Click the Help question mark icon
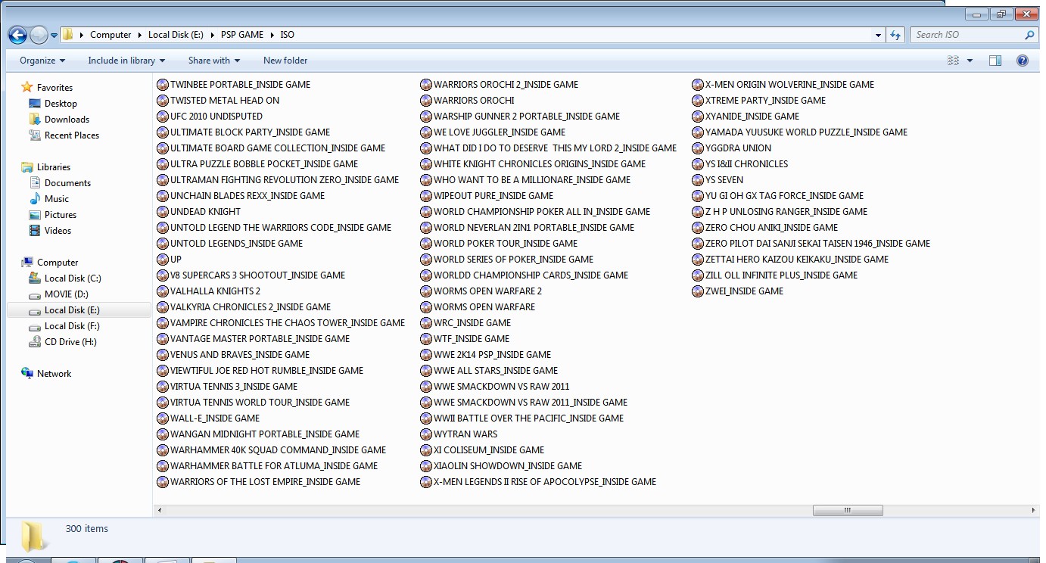This screenshot has width=1046, height=563. pos(1023,61)
